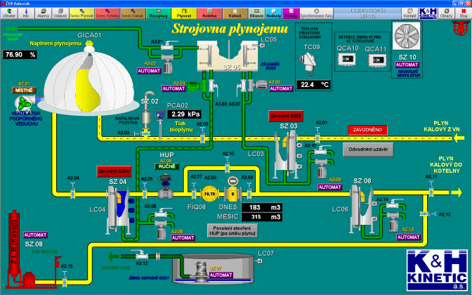This screenshot has height=295, width=472.
Task: Toggle the MÍSTNĚ mode of SZ 01
Action: (24, 90)
